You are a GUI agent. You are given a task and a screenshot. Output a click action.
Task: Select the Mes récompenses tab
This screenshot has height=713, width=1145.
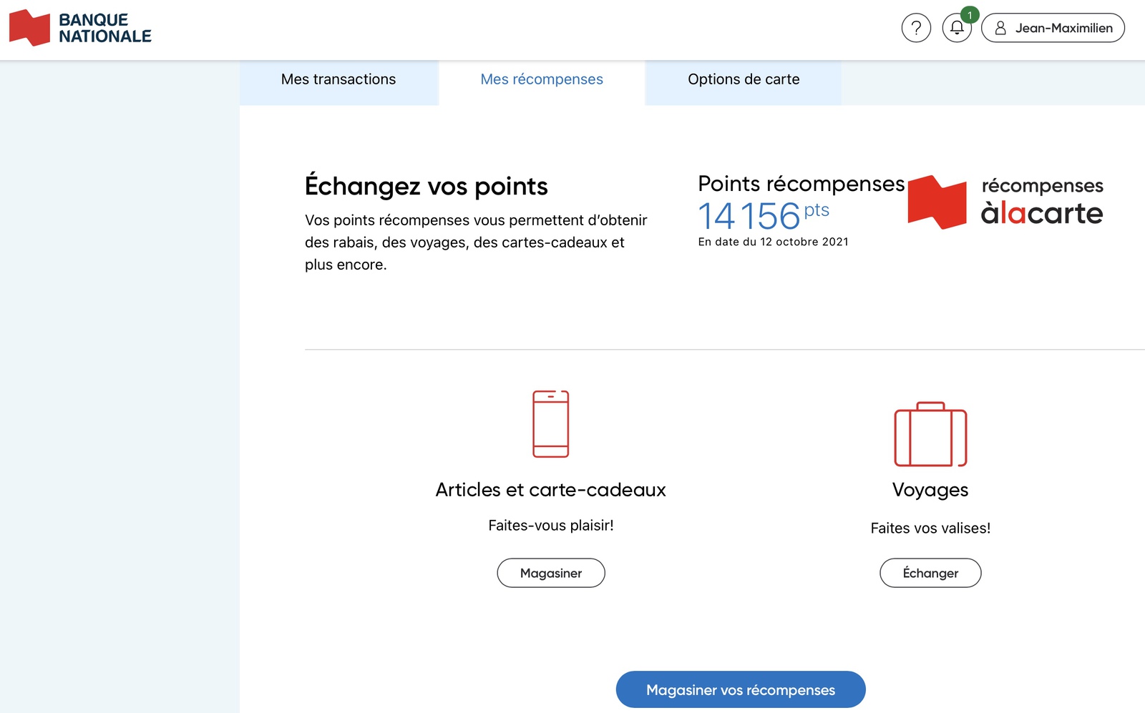pyautogui.click(x=541, y=79)
